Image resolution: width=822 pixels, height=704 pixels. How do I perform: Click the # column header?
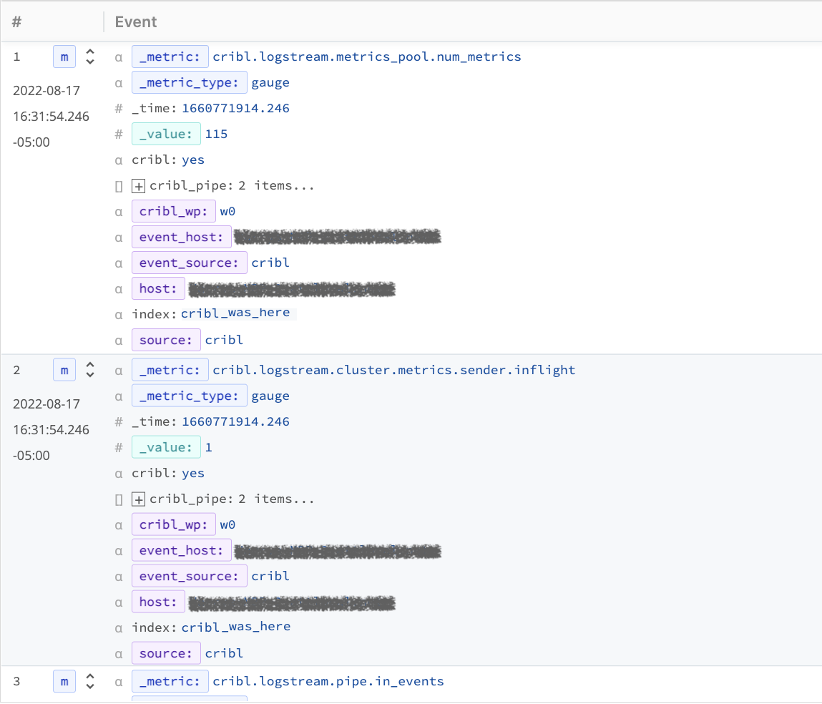point(17,22)
